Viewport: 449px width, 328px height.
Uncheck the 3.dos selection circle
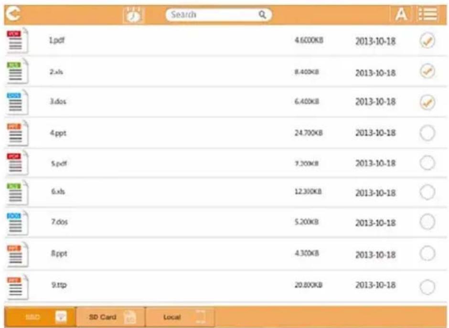(x=427, y=102)
